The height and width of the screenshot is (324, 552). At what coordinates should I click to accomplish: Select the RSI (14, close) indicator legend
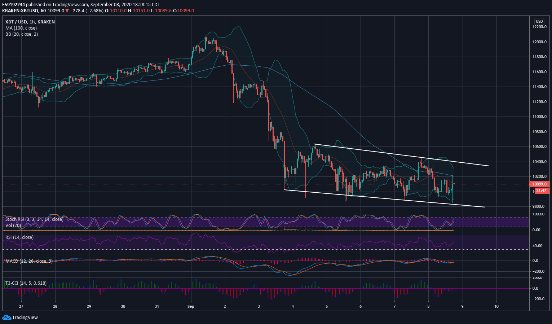(19, 237)
